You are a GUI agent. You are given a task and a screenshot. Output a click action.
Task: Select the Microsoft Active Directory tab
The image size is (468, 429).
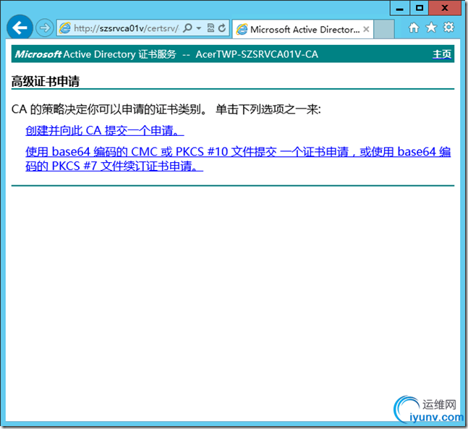point(302,29)
